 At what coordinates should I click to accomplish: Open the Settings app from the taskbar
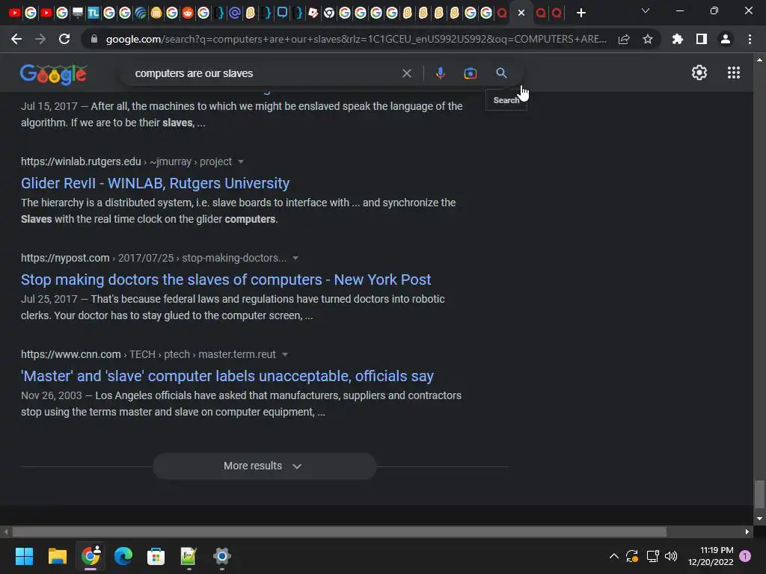click(x=221, y=556)
